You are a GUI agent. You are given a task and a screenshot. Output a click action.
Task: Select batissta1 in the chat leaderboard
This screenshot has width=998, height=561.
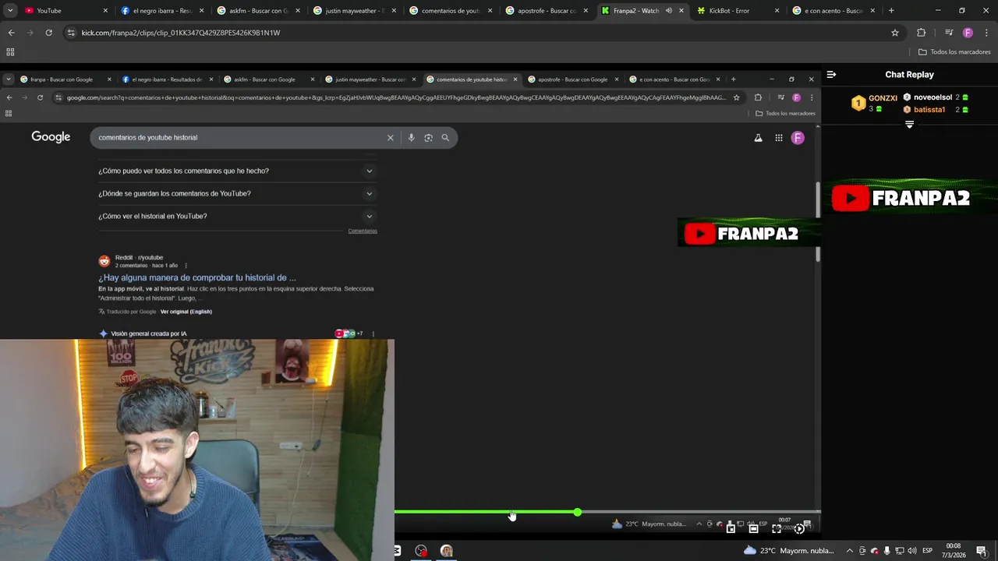pos(929,110)
